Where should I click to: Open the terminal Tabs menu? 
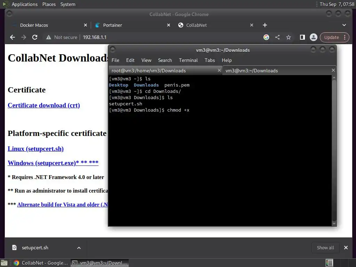[210, 60]
